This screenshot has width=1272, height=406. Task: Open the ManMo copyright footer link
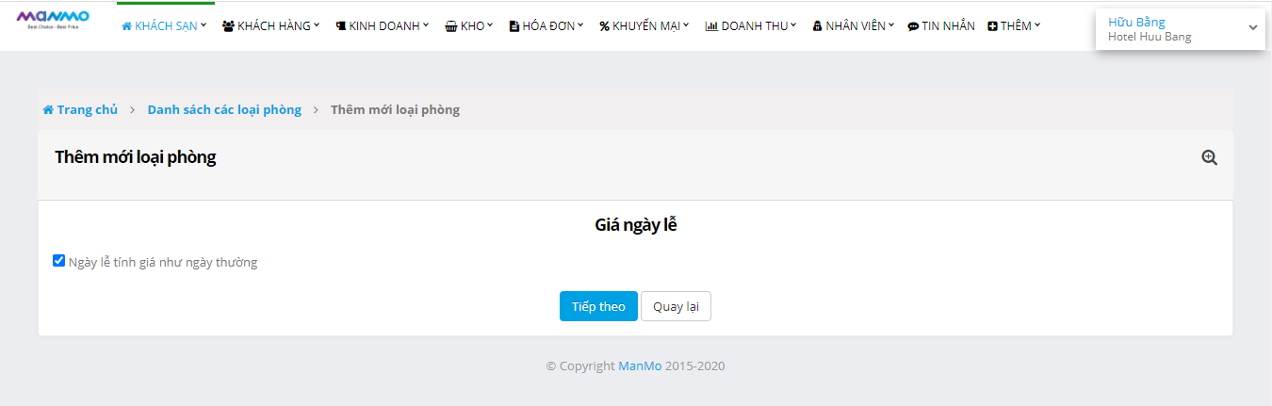(640, 365)
